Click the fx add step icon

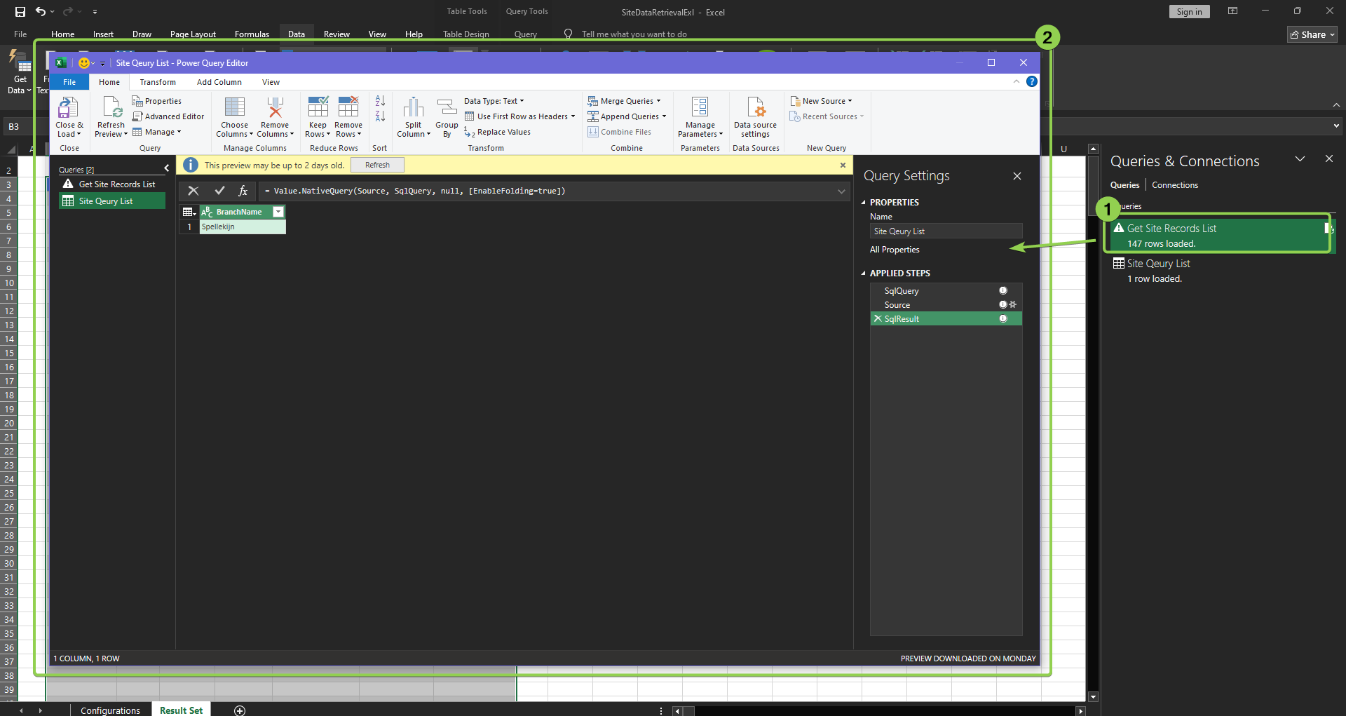pos(243,191)
